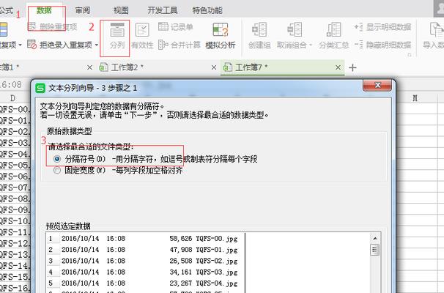Open the 有效性 validation tool
This screenshot has width=444, height=293.
pos(142,36)
